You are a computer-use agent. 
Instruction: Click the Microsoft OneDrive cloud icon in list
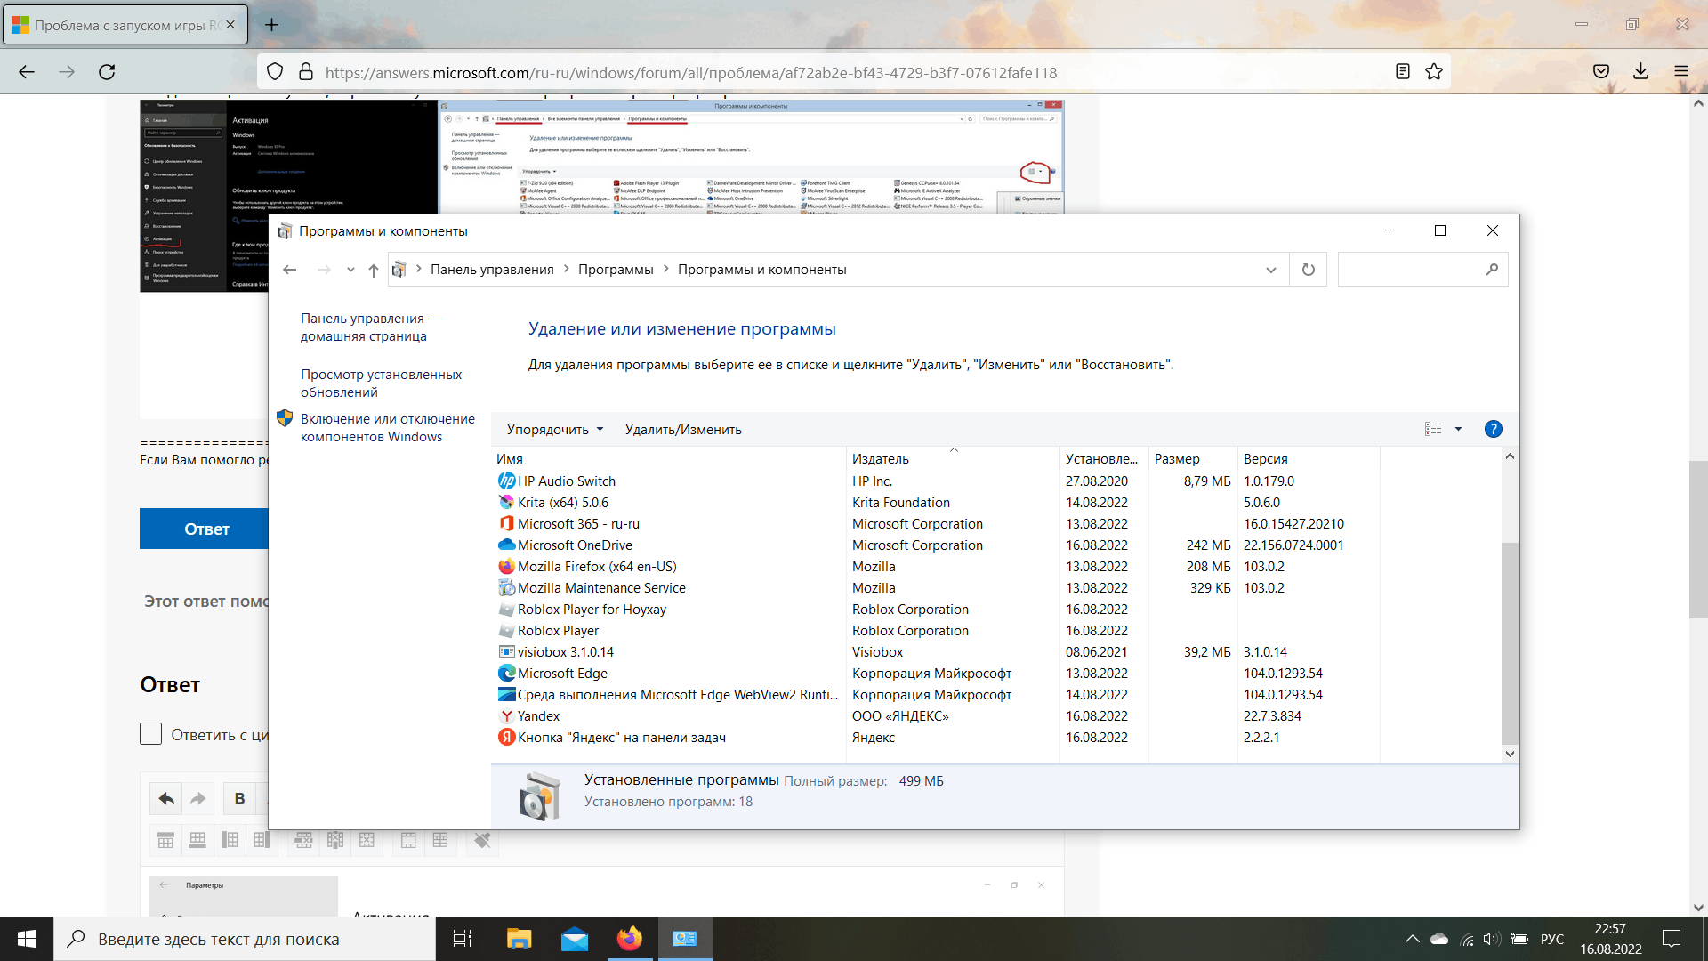tap(506, 545)
